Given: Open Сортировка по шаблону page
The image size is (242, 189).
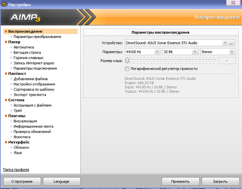Looking at the screenshot, I should click(x=34, y=89).
